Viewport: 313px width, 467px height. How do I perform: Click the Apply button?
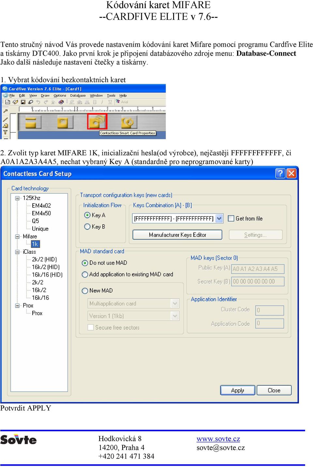[238, 390]
